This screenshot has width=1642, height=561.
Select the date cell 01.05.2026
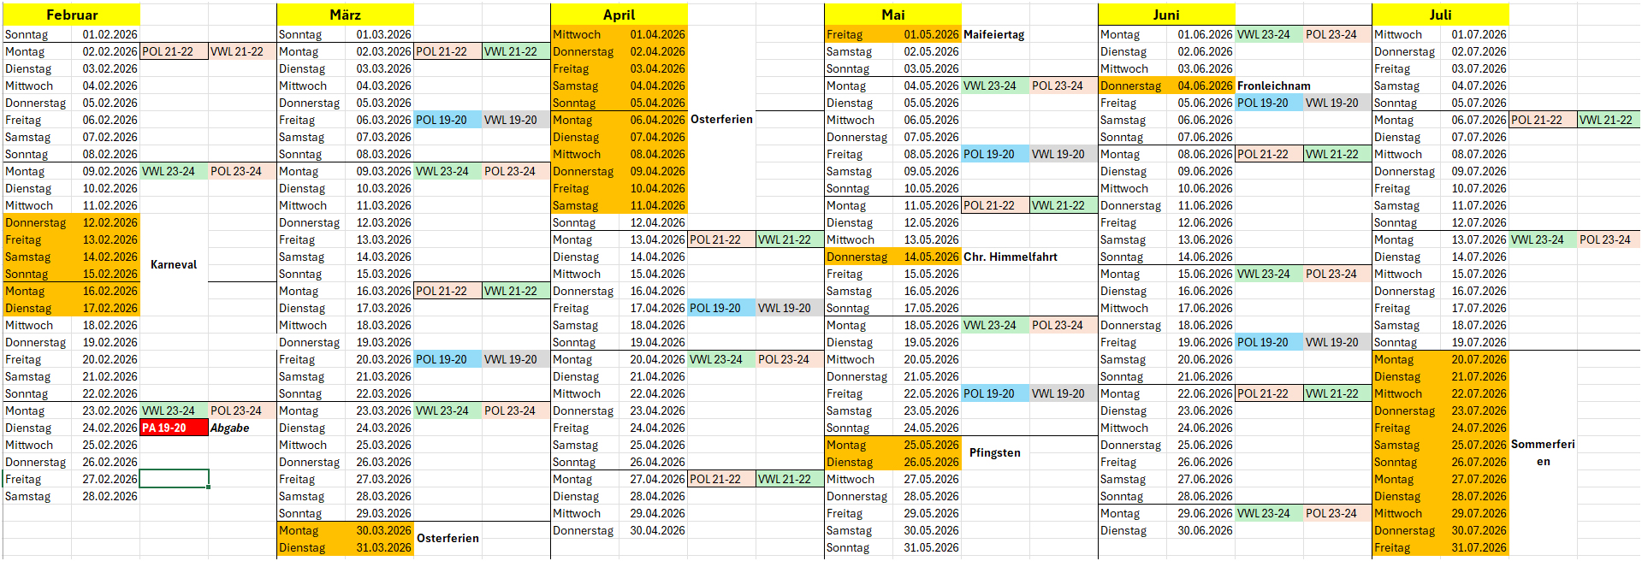click(931, 35)
